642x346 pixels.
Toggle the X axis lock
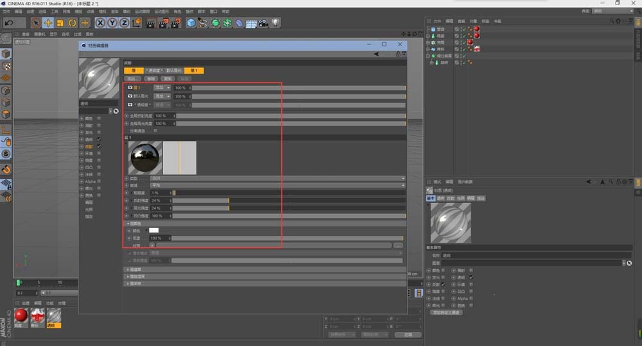click(99, 23)
